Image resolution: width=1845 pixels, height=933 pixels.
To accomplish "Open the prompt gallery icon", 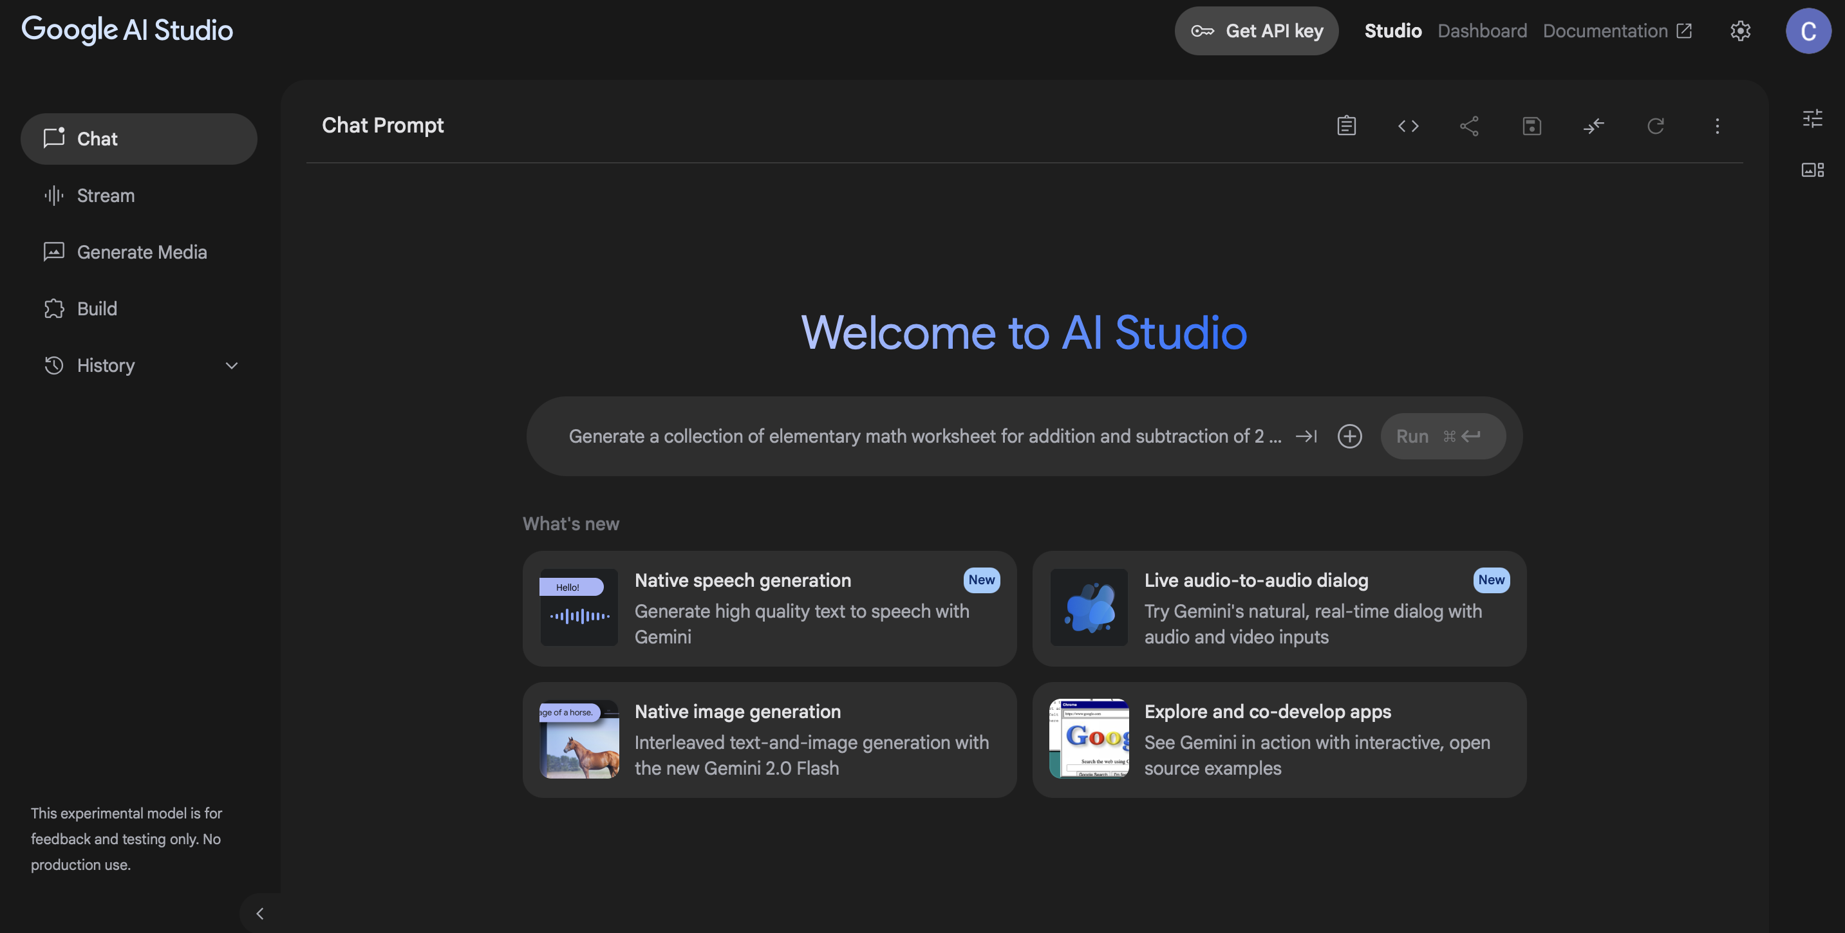I will (x=1812, y=170).
